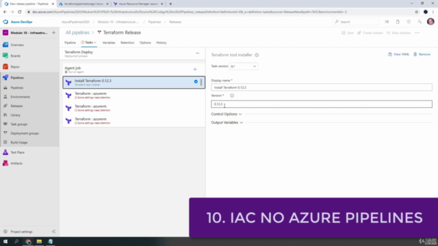Open user settings icon in header
The height and width of the screenshot is (246, 438).
pos(420,22)
